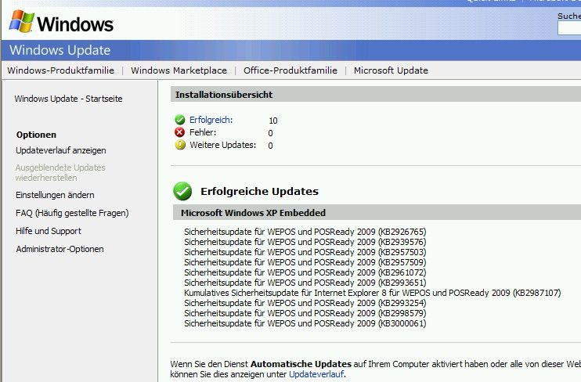Select the Internet Explorer 8 update KB2987107
This screenshot has width=581, height=382.
click(x=373, y=293)
